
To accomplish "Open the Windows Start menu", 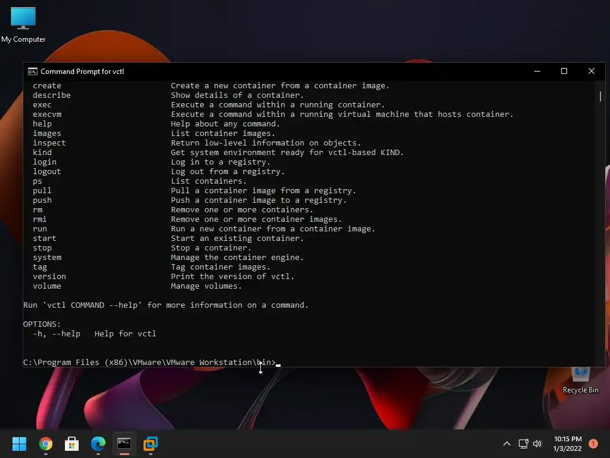I will tap(19, 444).
